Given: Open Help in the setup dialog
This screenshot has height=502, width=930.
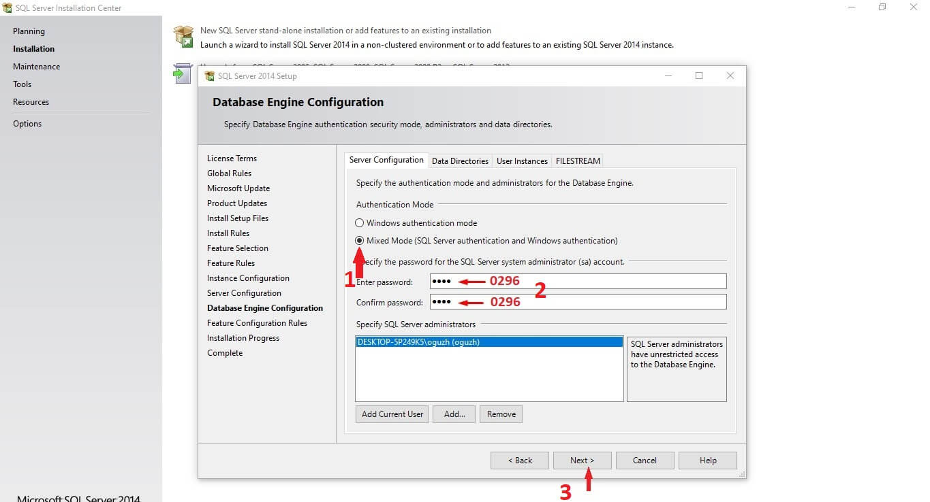Looking at the screenshot, I should tap(708, 461).
